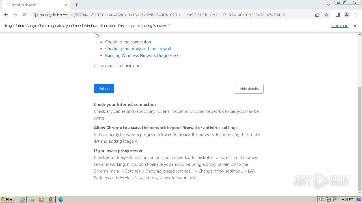Open Windows Media Player from taskbar
Viewport: 362px width, 203px height.
pyautogui.click(x=42, y=199)
